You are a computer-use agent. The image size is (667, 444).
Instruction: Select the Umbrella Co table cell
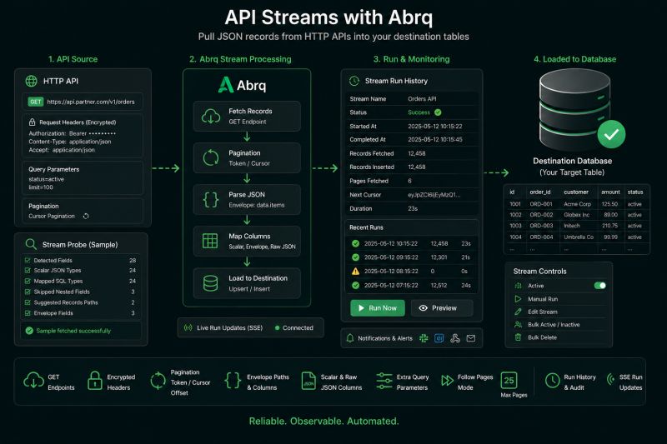(579, 237)
